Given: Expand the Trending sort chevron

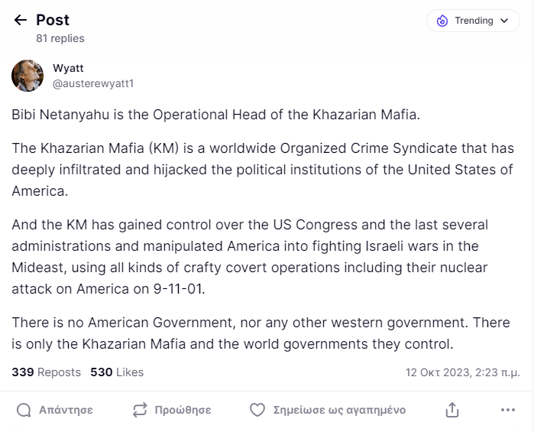Looking at the screenshot, I should point(504,21).
